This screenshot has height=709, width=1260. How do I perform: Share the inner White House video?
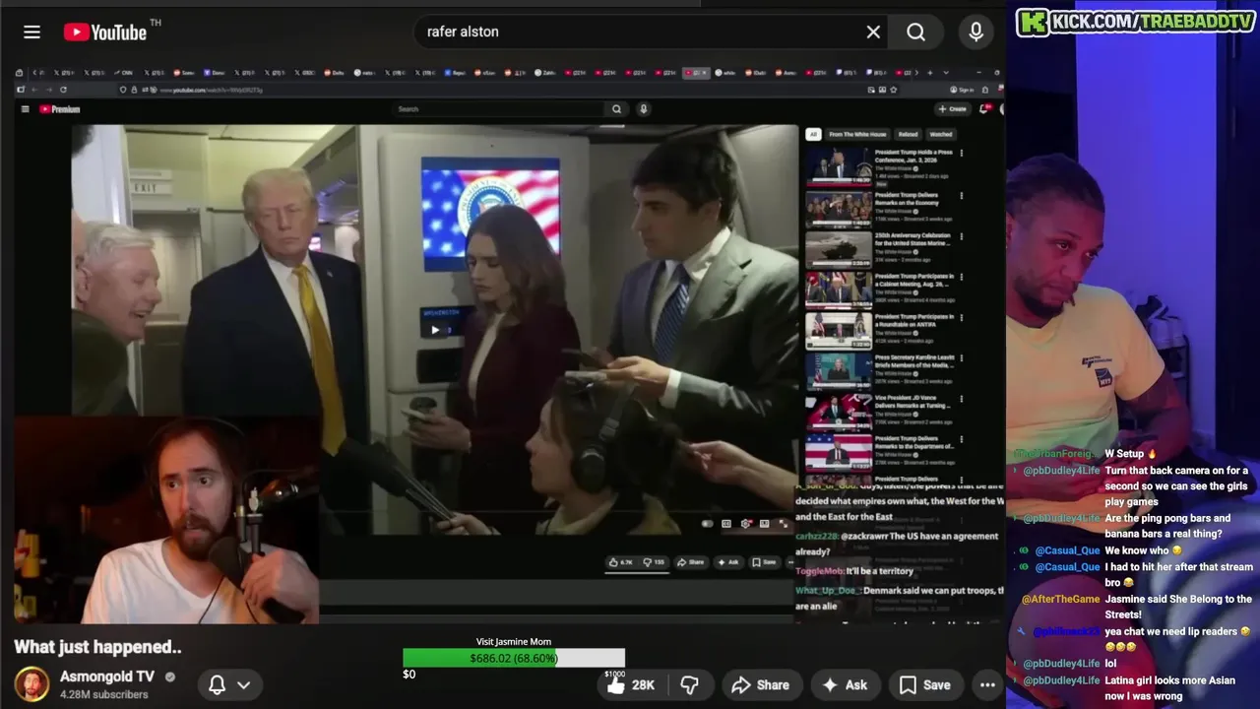691,562
